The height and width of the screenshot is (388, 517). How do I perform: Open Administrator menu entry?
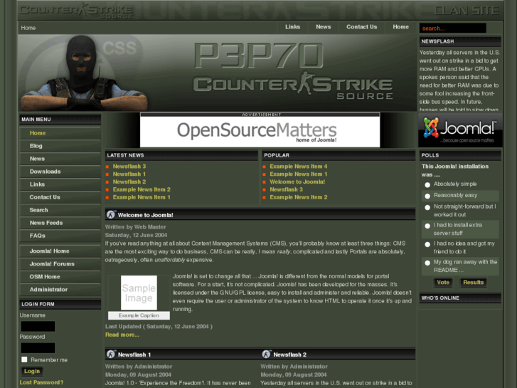[60, 290]
